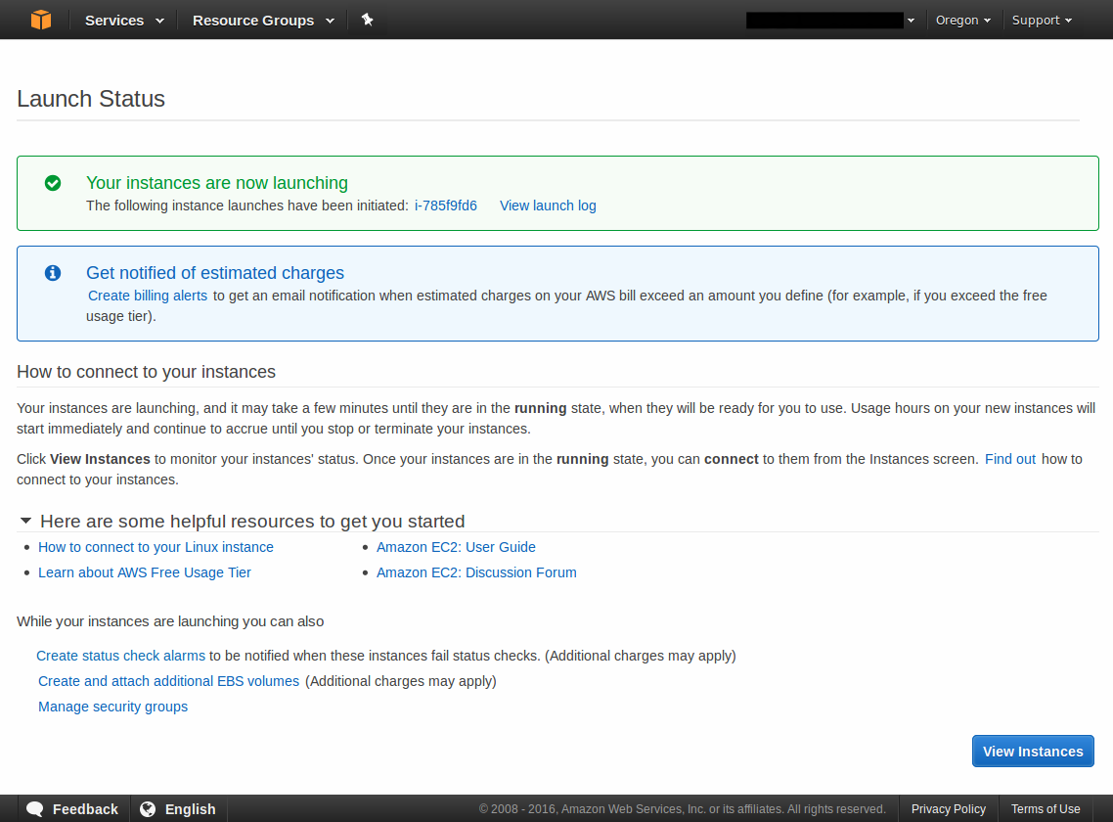Open Privacy Policy in footer
This screenshot has height=822, width=1113.
(x=948, y=809)
